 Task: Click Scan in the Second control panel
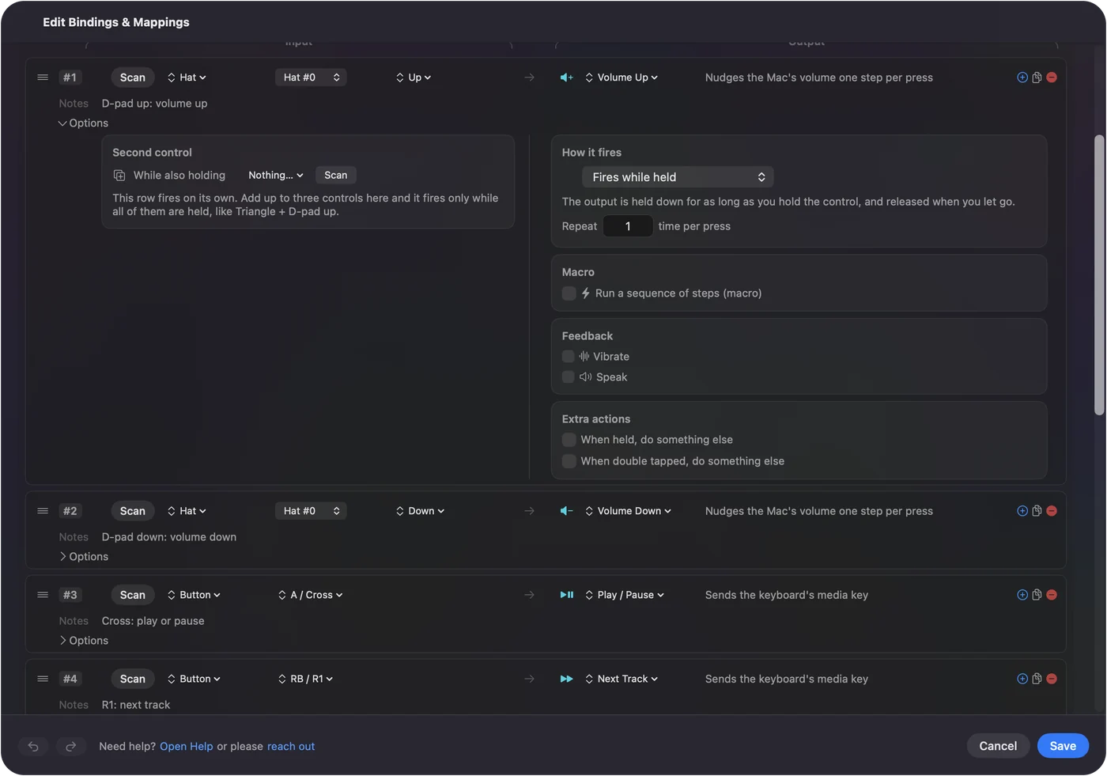(336, 176)
